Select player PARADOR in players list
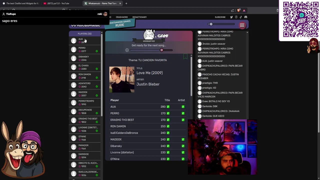320x180 pixels. (85, 147)
